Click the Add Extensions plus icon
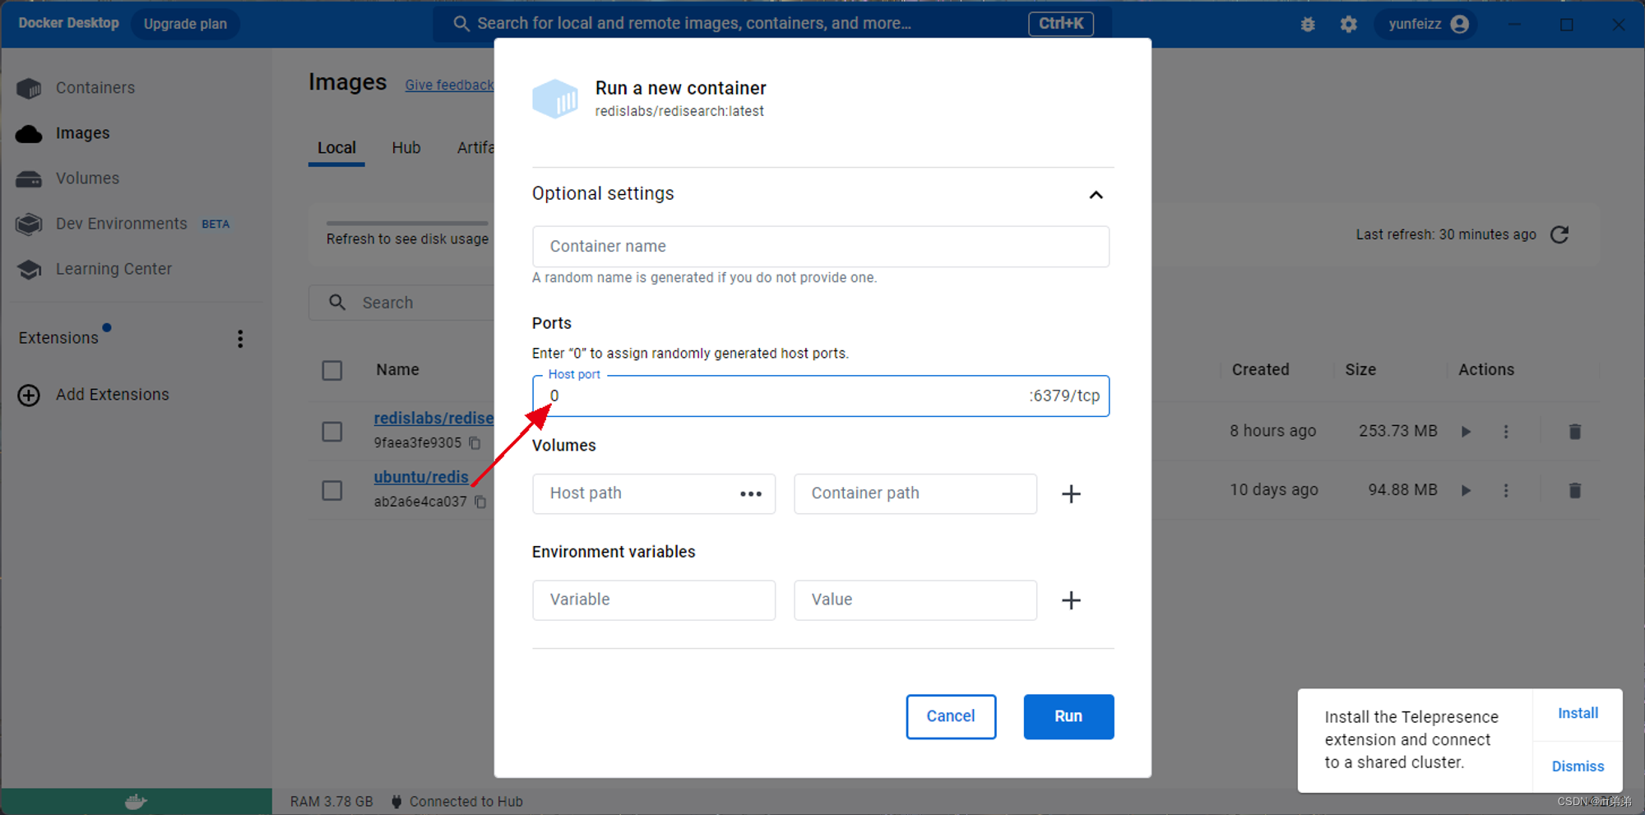 29,396
